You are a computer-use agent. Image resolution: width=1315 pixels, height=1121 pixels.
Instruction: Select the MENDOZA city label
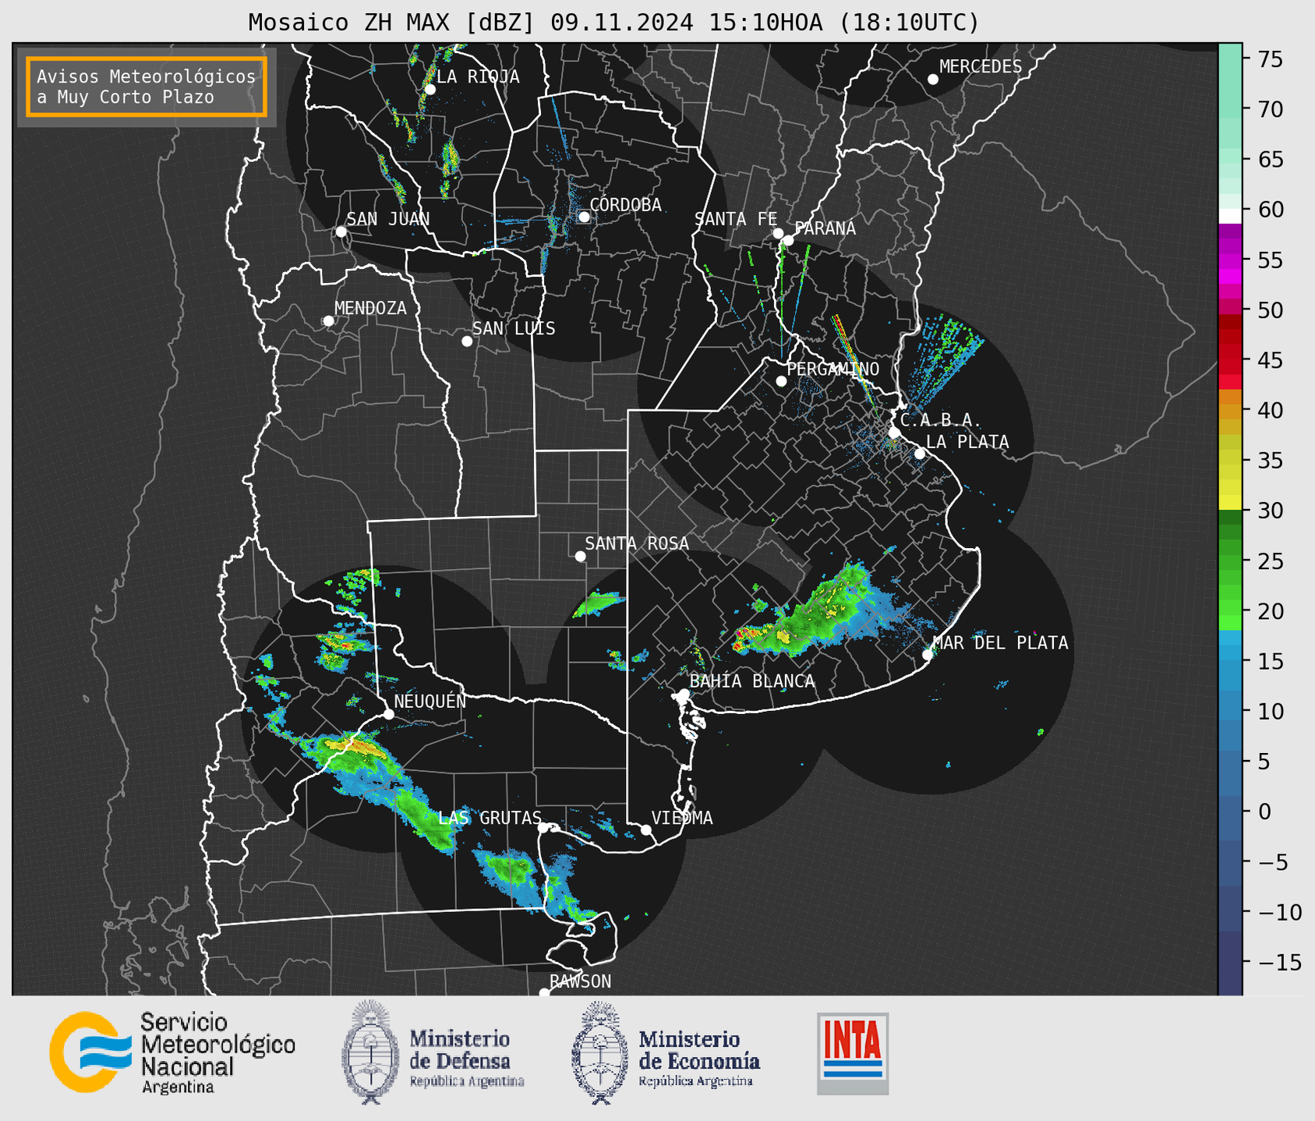370,309
